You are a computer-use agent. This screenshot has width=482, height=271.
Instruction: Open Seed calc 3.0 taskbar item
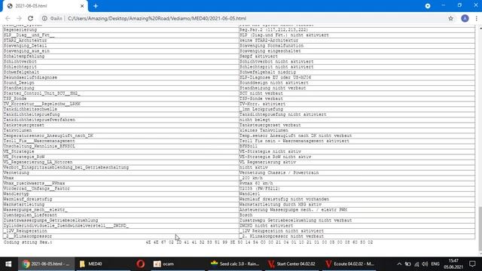[x=235, y=264]
